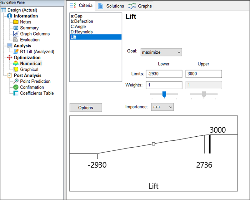Click the Lower limit field showing -2930
The image size is (250, 200).
[164, 74]
